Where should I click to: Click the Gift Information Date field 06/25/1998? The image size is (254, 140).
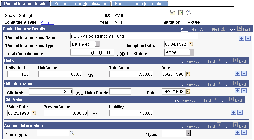173,92
